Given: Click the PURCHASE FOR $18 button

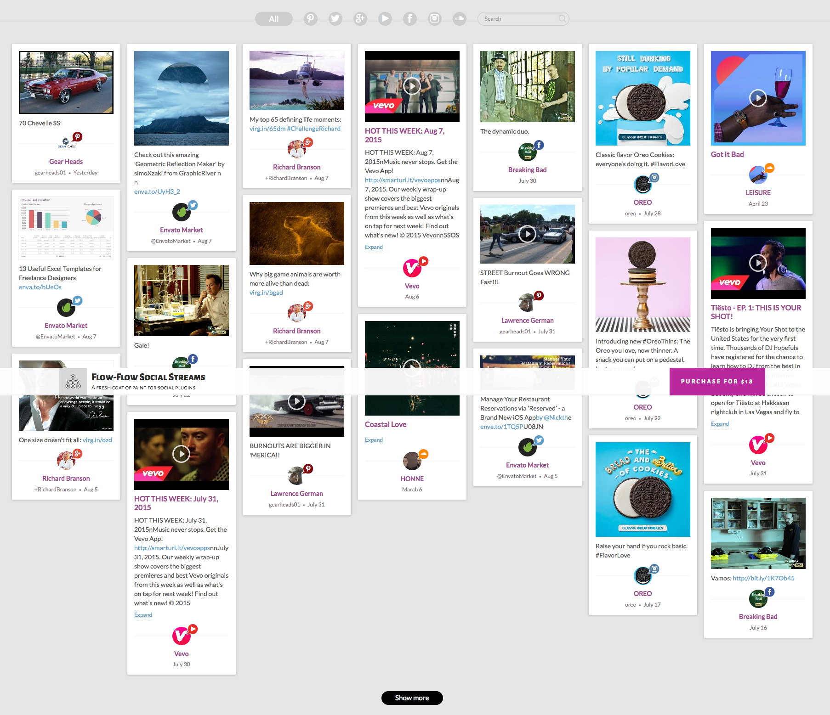Looking at the screenshot, I should click(717, 381).
